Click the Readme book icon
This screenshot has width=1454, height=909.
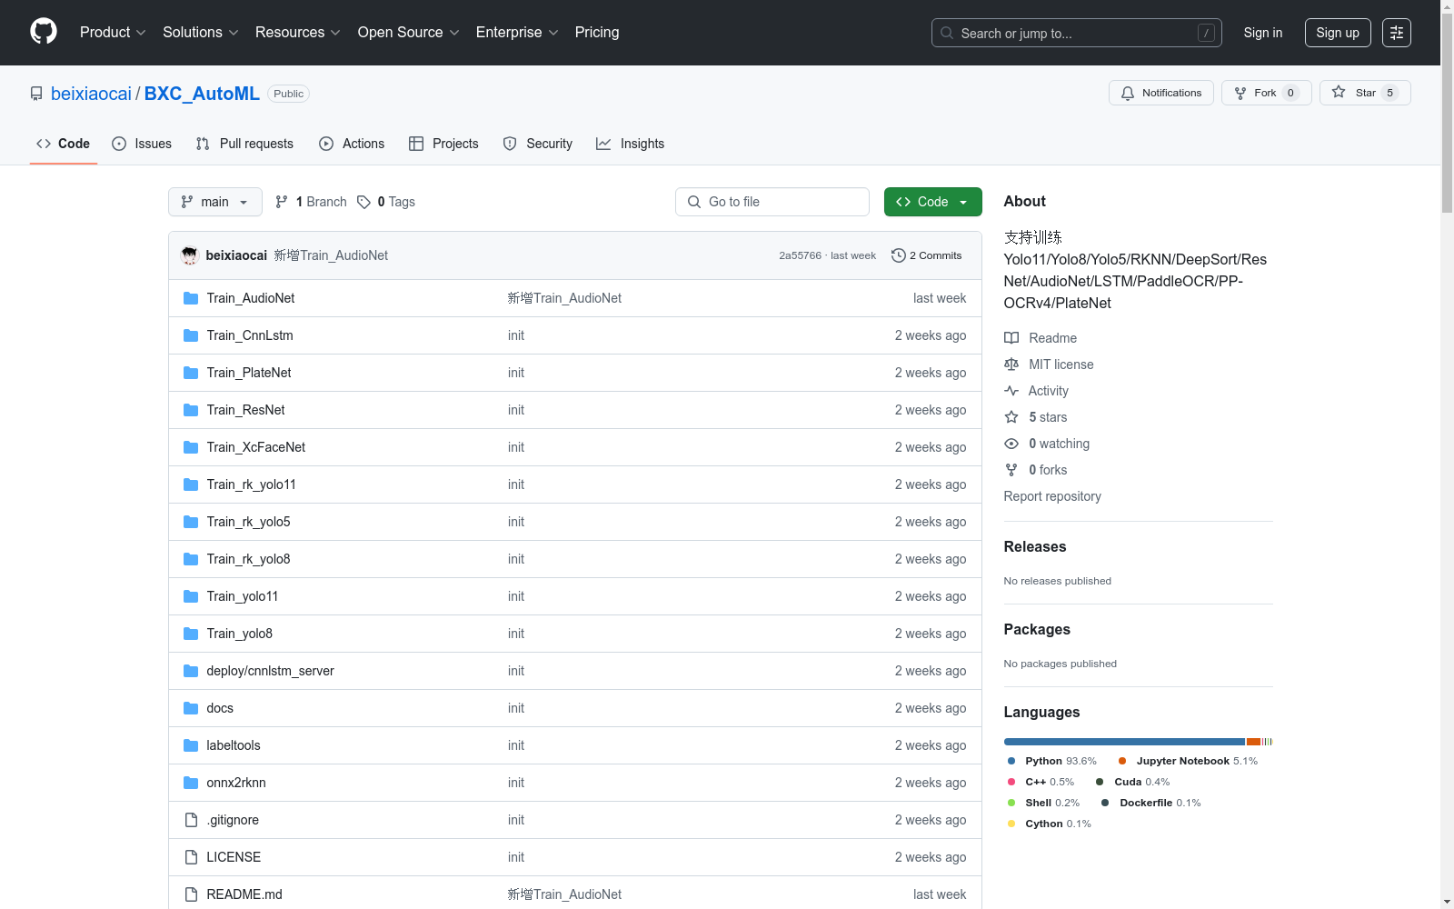[x=1011, y=338]
